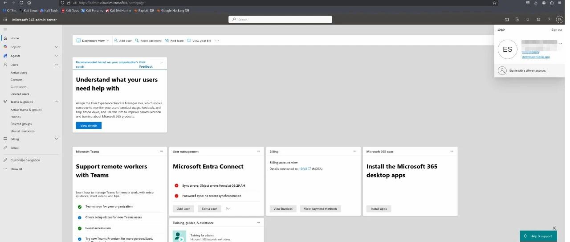Reload page with browser refresh icon

tap(21, 3)
